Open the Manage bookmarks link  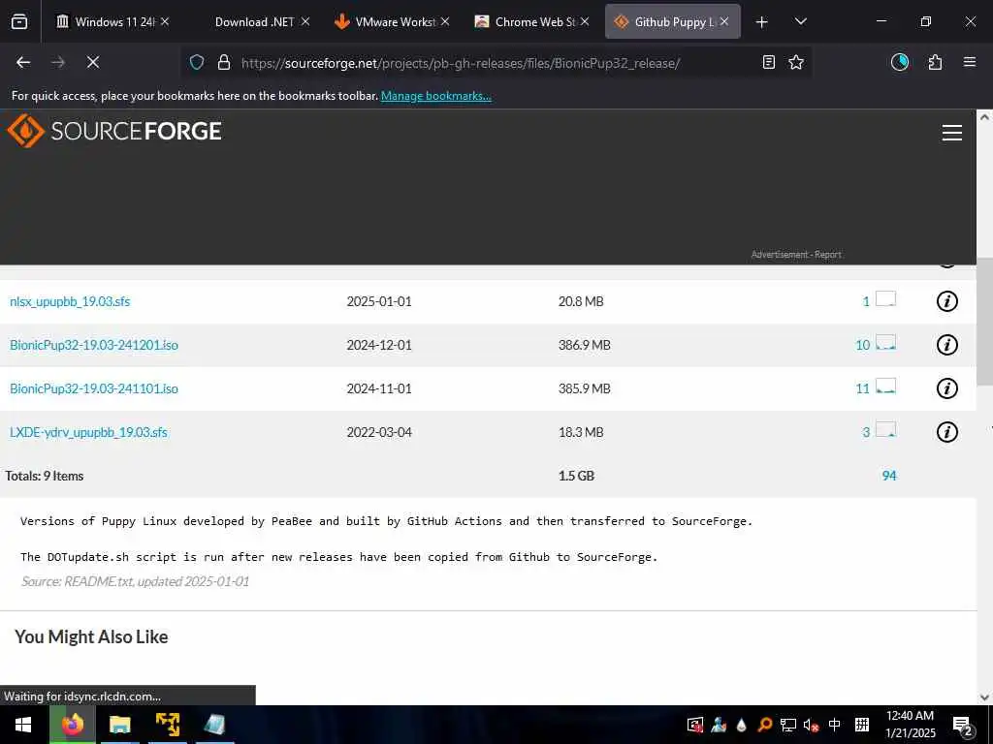(435, 96)
